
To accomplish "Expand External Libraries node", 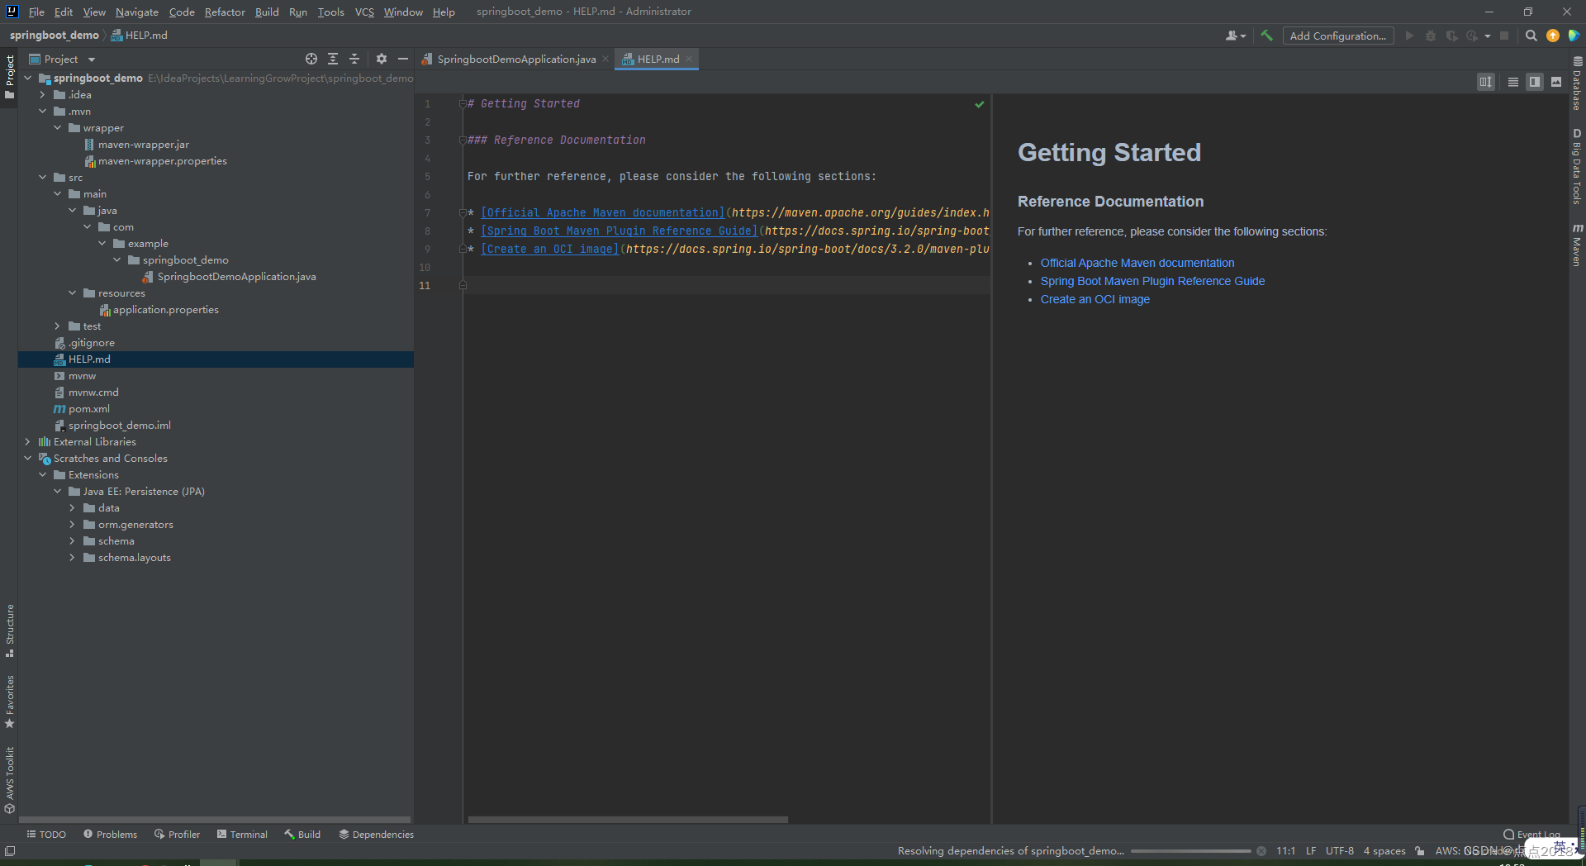I will 27,442.
